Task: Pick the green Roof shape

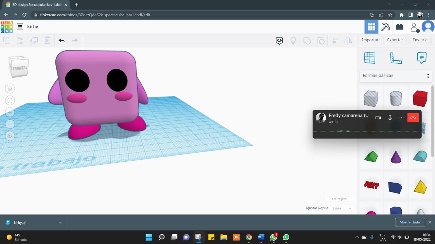Action: point(371,157)
